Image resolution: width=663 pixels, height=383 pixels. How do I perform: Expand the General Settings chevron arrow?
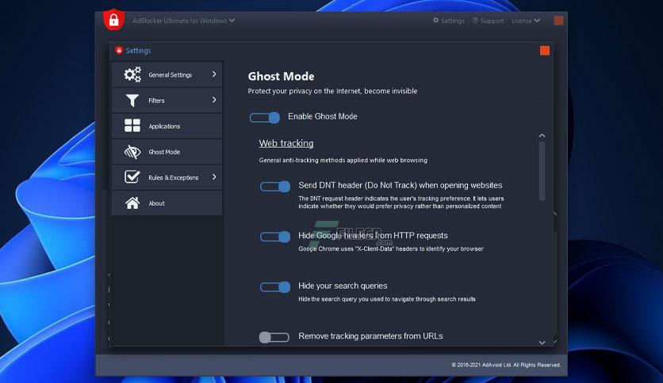click(x=214, y=74)
